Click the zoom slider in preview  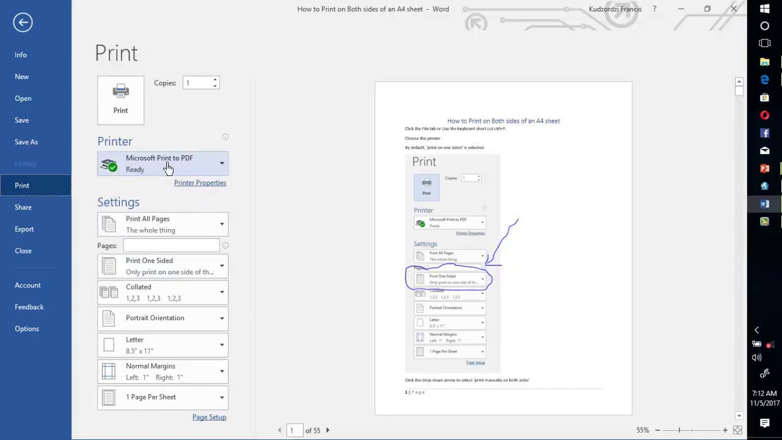pos(679,430)
